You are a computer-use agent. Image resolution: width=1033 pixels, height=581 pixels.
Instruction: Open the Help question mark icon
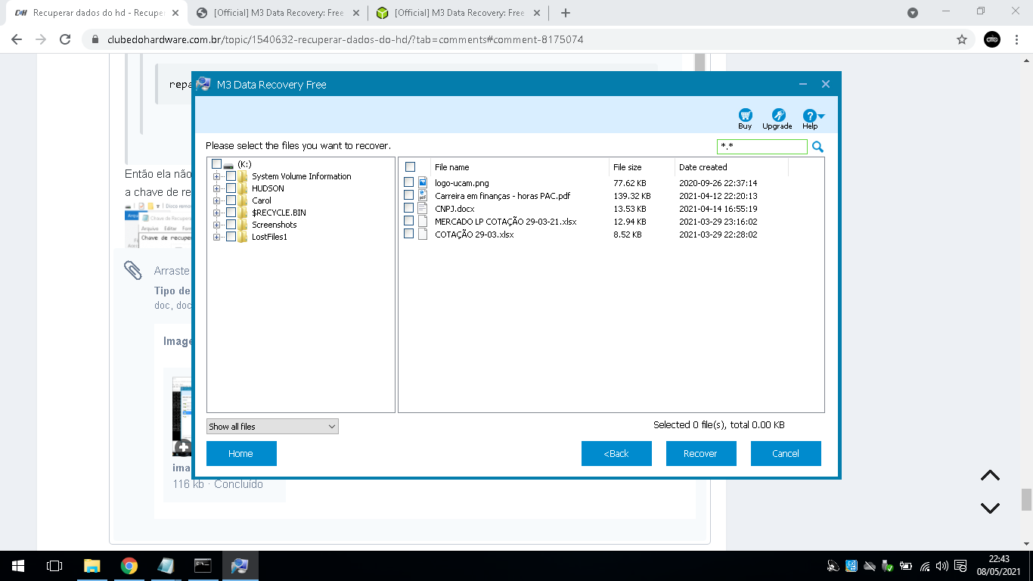810,116
